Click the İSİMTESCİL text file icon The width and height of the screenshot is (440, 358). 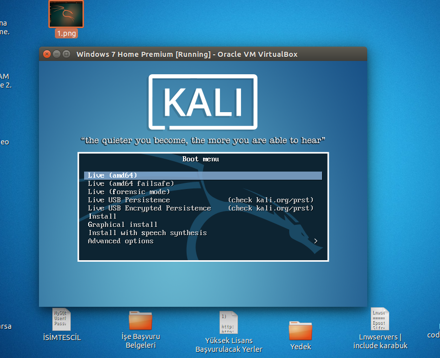62,319
